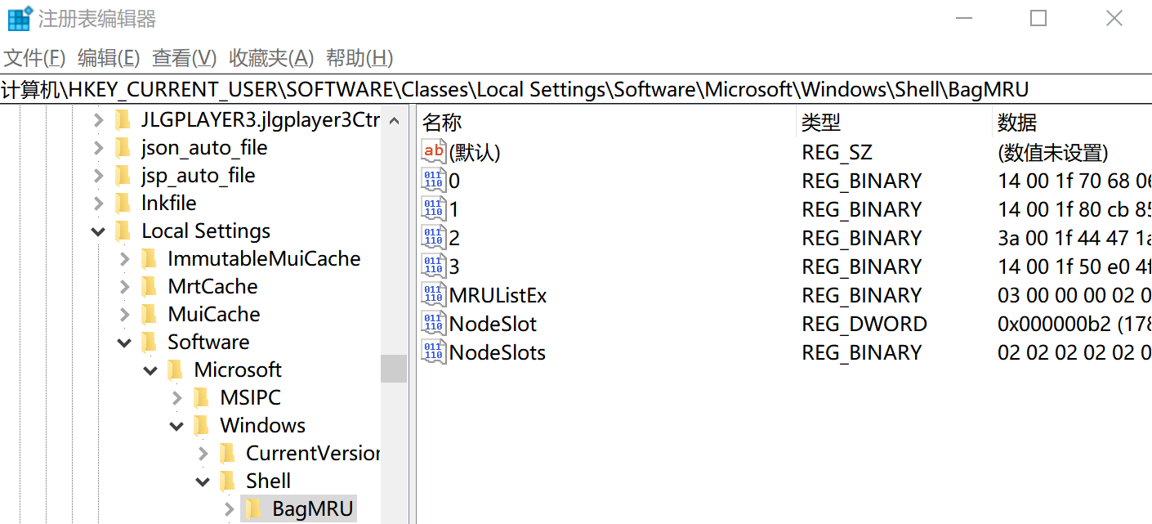
Task: Click folder icon of MuiCache key
Action: [x=150, y=315]
